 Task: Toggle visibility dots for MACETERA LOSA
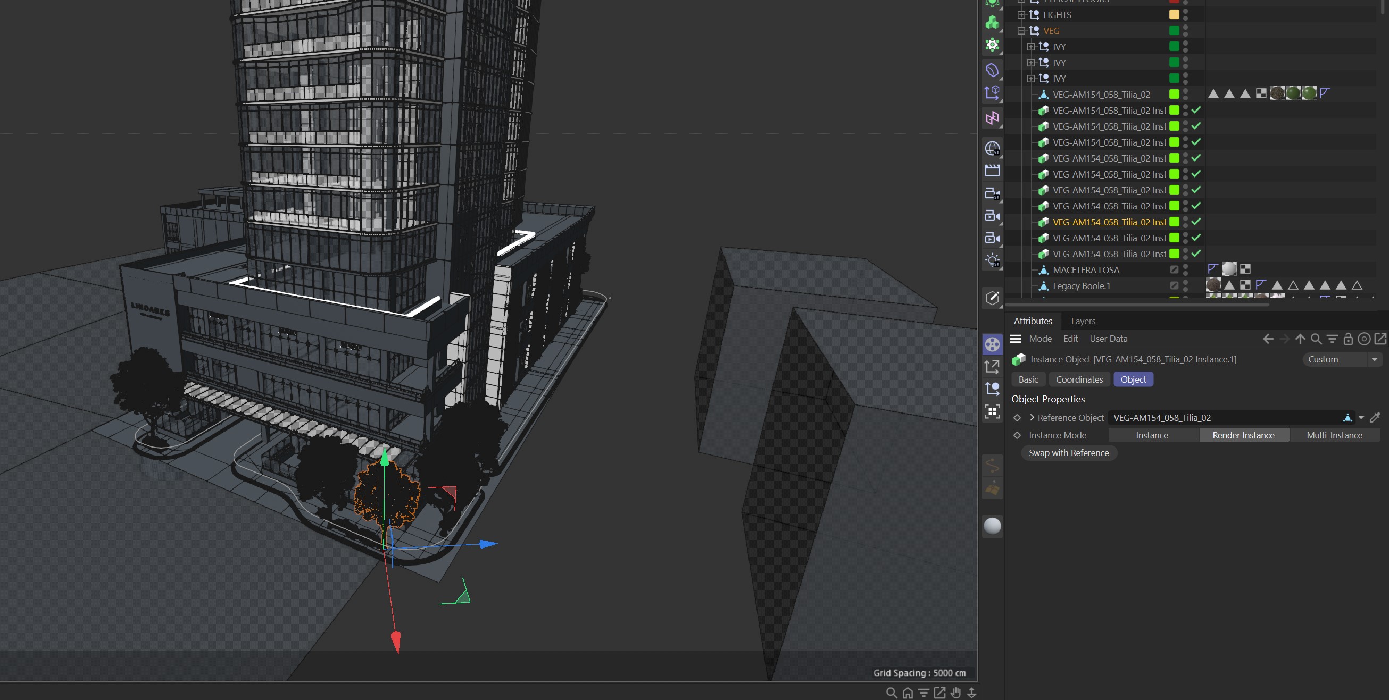pos(1185,270)
